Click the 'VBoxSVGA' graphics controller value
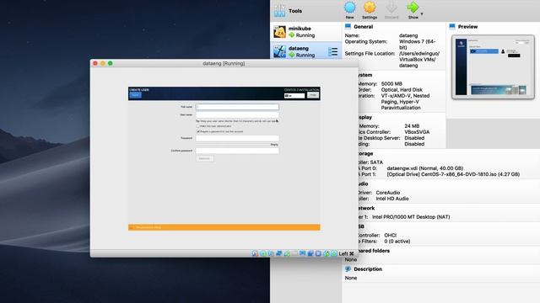 tap(417, 132)
